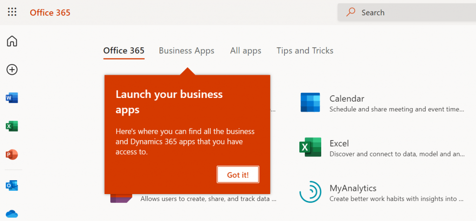Screen dimensions: 476x221
Task: Open the MyAnalytics app icon
Action: (x=310, y=192)
